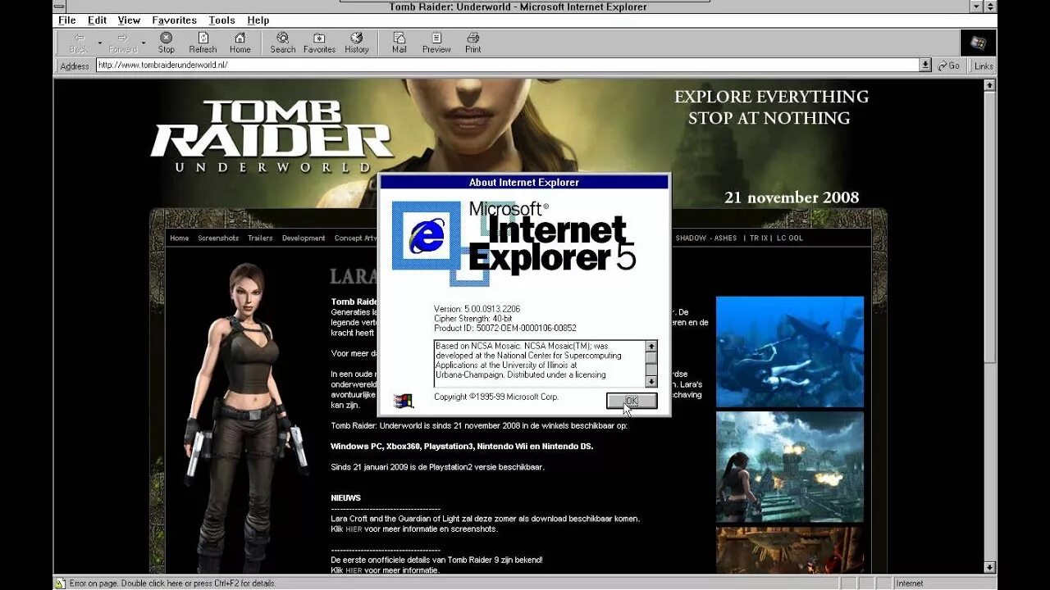This screenshot has width=1050, height=590.
Task: Click the Preview toolbar button
Action: point(436,43)
